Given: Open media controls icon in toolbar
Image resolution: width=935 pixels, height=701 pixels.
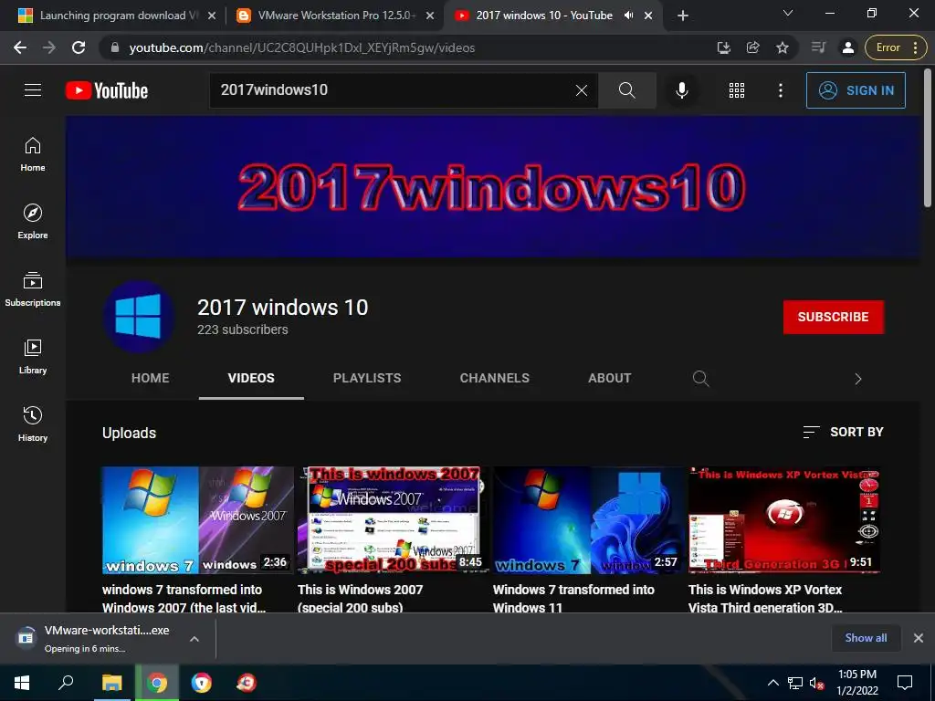Looking at the screenshot, I should tap(819, 47).
